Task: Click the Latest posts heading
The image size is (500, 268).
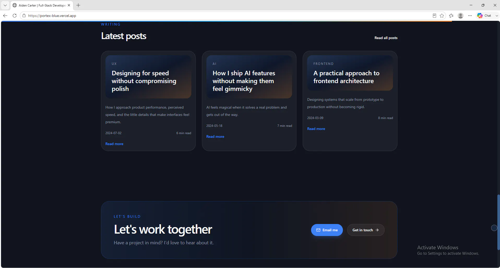Action: 124,36
